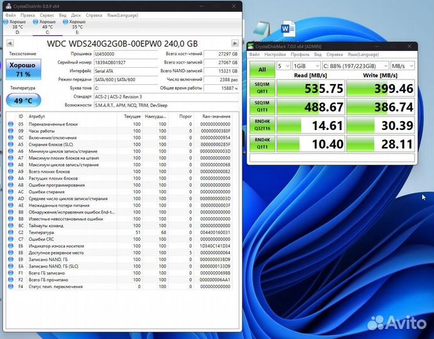The width and height of the screenshot is (434, 339).
Task: Click Всего хост-записей value 27067 GB
Action: click(x=222, y=63)
